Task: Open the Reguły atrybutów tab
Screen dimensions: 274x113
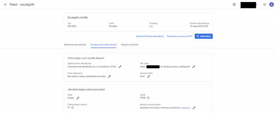Action: click(130, 45)
